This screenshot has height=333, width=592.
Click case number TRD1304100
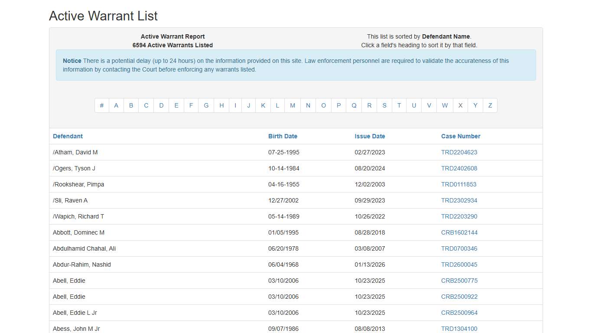pyautogui.click(x=459, y=329)
